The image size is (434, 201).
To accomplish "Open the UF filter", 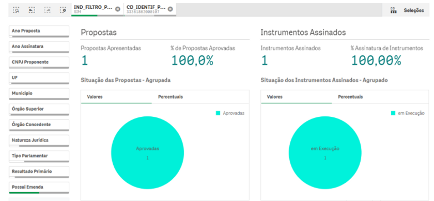I will click(39, 79).
